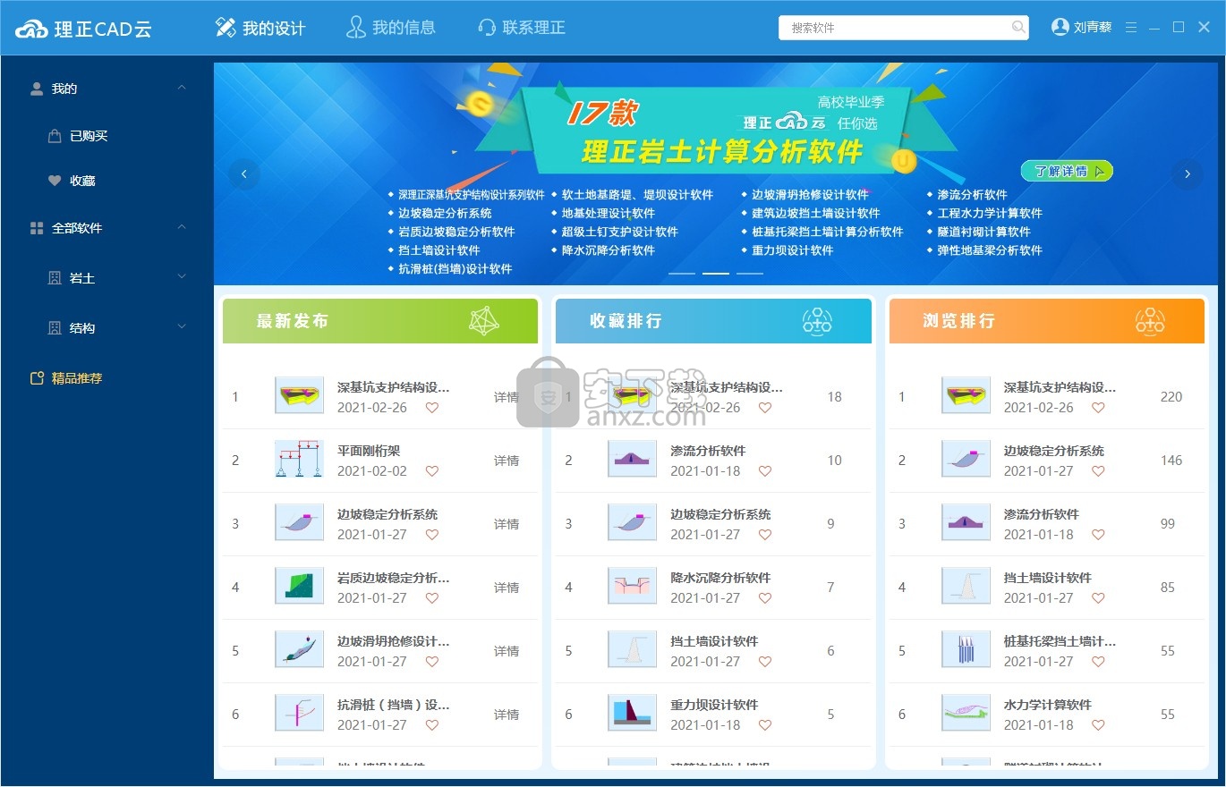Go to previous banner slide

point(244,173)
